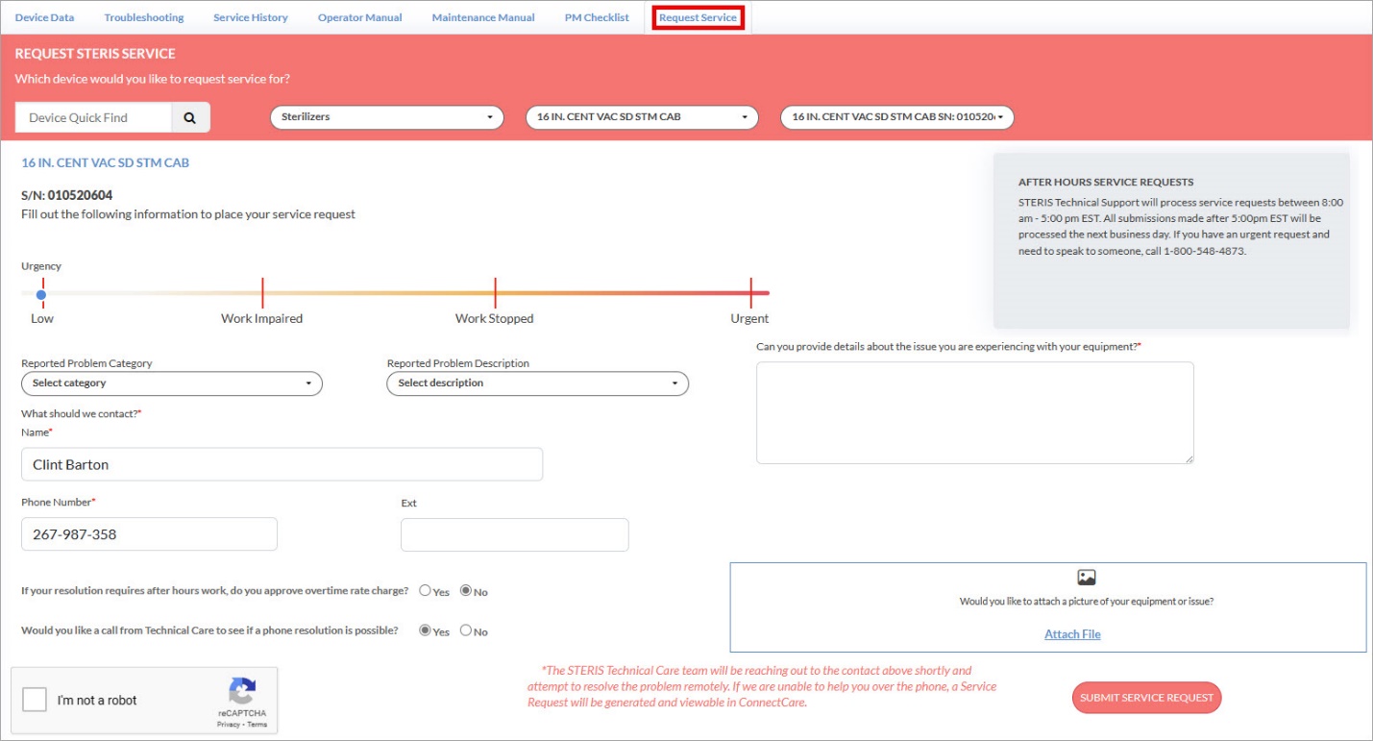Image resolution: width=1373 pixels, height=741 pixels.
Task: Check the I'm not a robot checkbox
Action: [35, 700]
